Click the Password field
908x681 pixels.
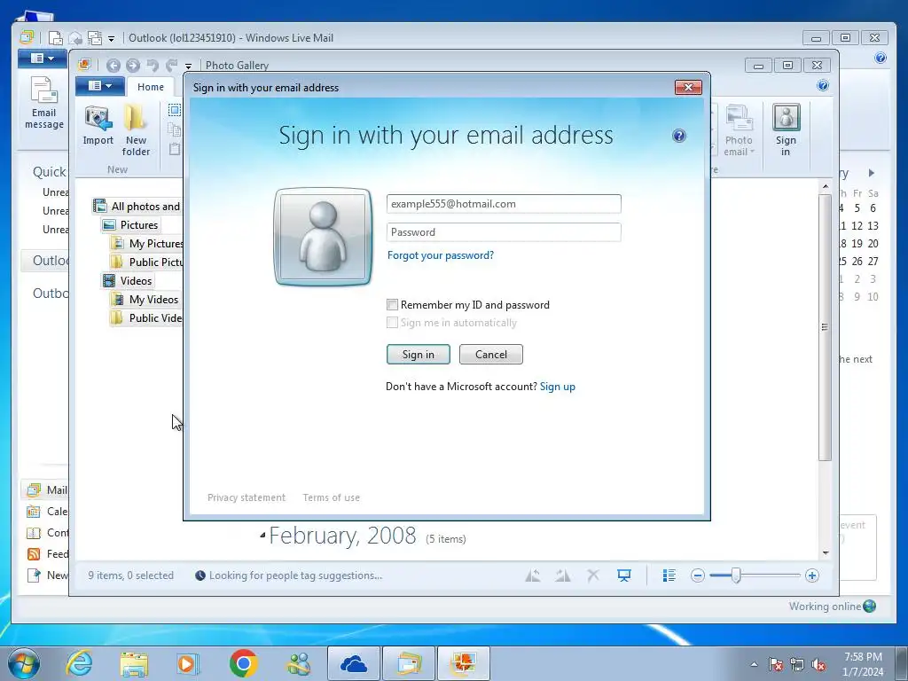point(504,232)
